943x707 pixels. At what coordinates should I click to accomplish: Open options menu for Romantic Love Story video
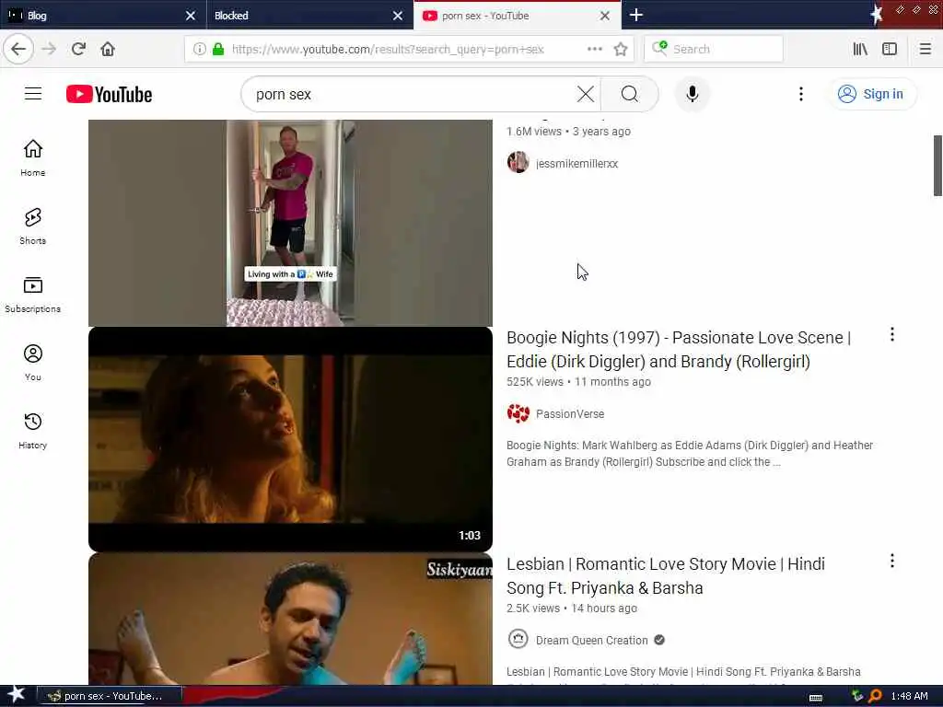click(x=891, y=561)
